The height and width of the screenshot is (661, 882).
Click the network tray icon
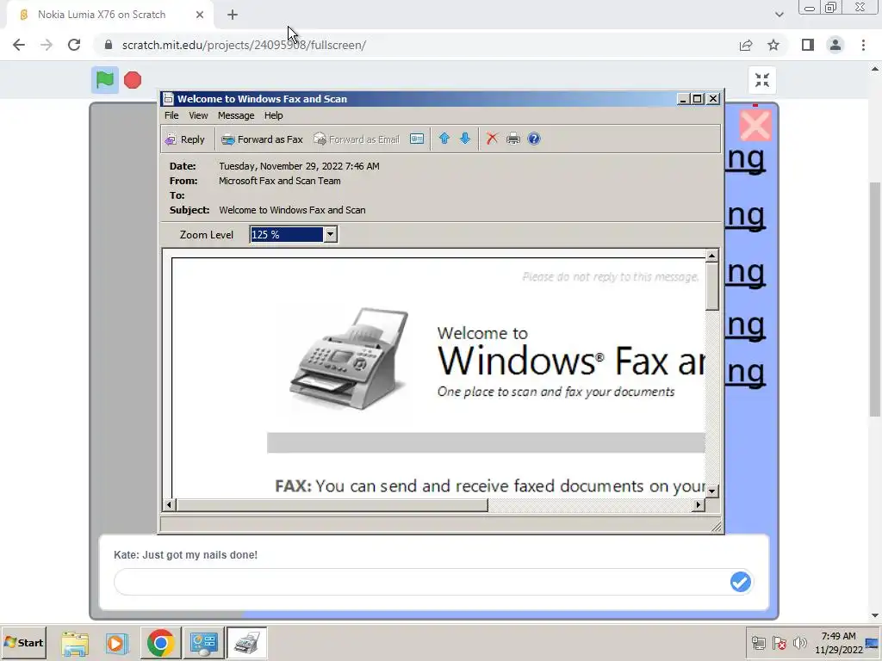[x=759, y=643]
